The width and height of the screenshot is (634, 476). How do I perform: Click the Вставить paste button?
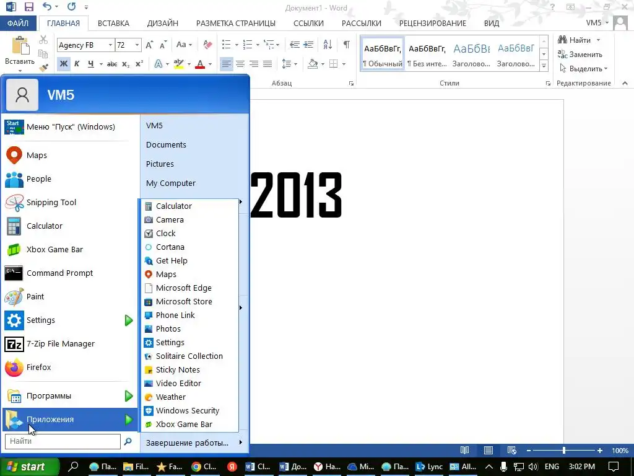point(19,51)
